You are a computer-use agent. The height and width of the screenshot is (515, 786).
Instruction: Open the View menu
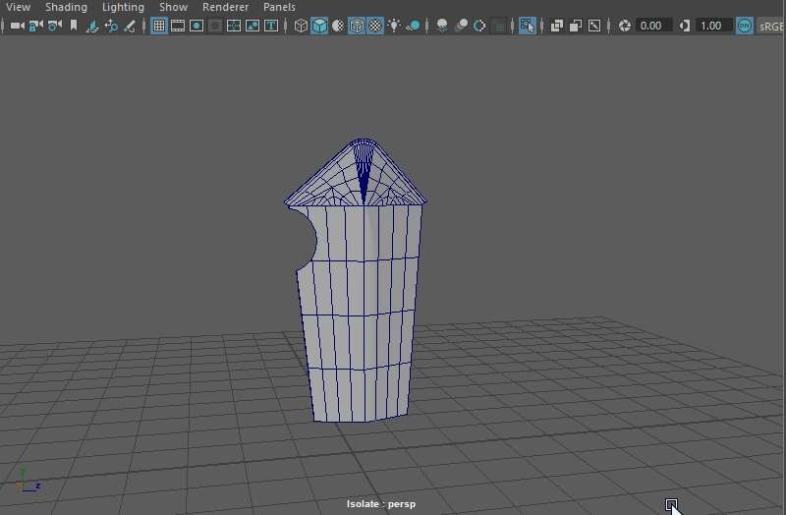point(18,7)
